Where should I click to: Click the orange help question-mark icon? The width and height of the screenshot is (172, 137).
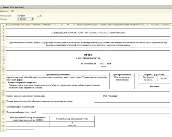12,11
